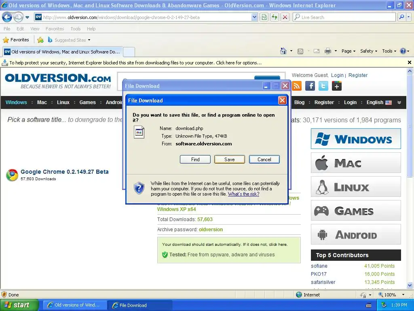414x311 pixels.
Task: Click inside the Live Search box
Action: click(344, 17)
